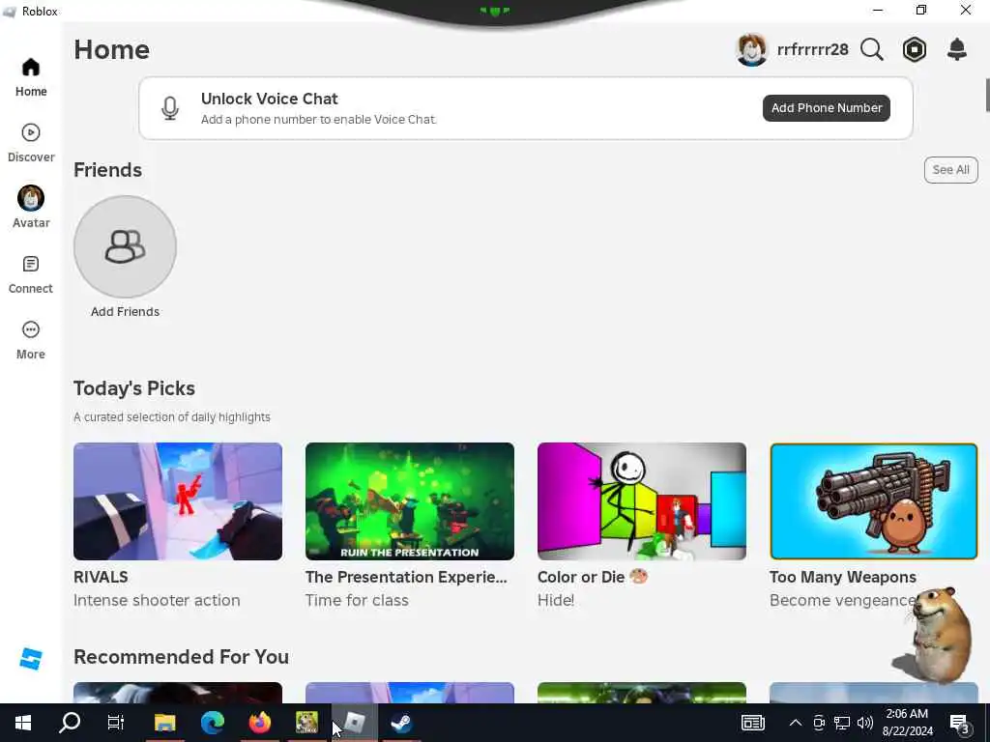This screenshot has width=990, height=742.
Task: Open the Windows Start menu
Action: pyautogui.click(x=23, y=723)
